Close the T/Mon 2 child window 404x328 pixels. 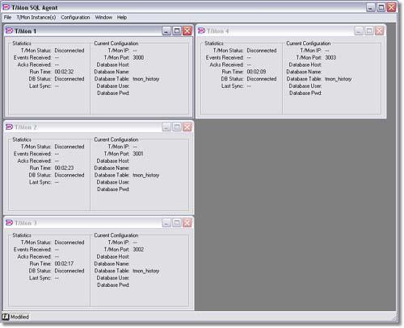click(187, 127)
